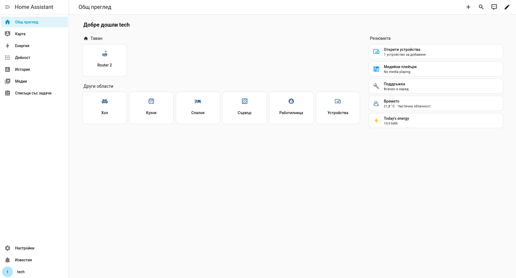516x278 pixels.
Task: Click the plus add icon in header
Action: [x=468, y=7]
